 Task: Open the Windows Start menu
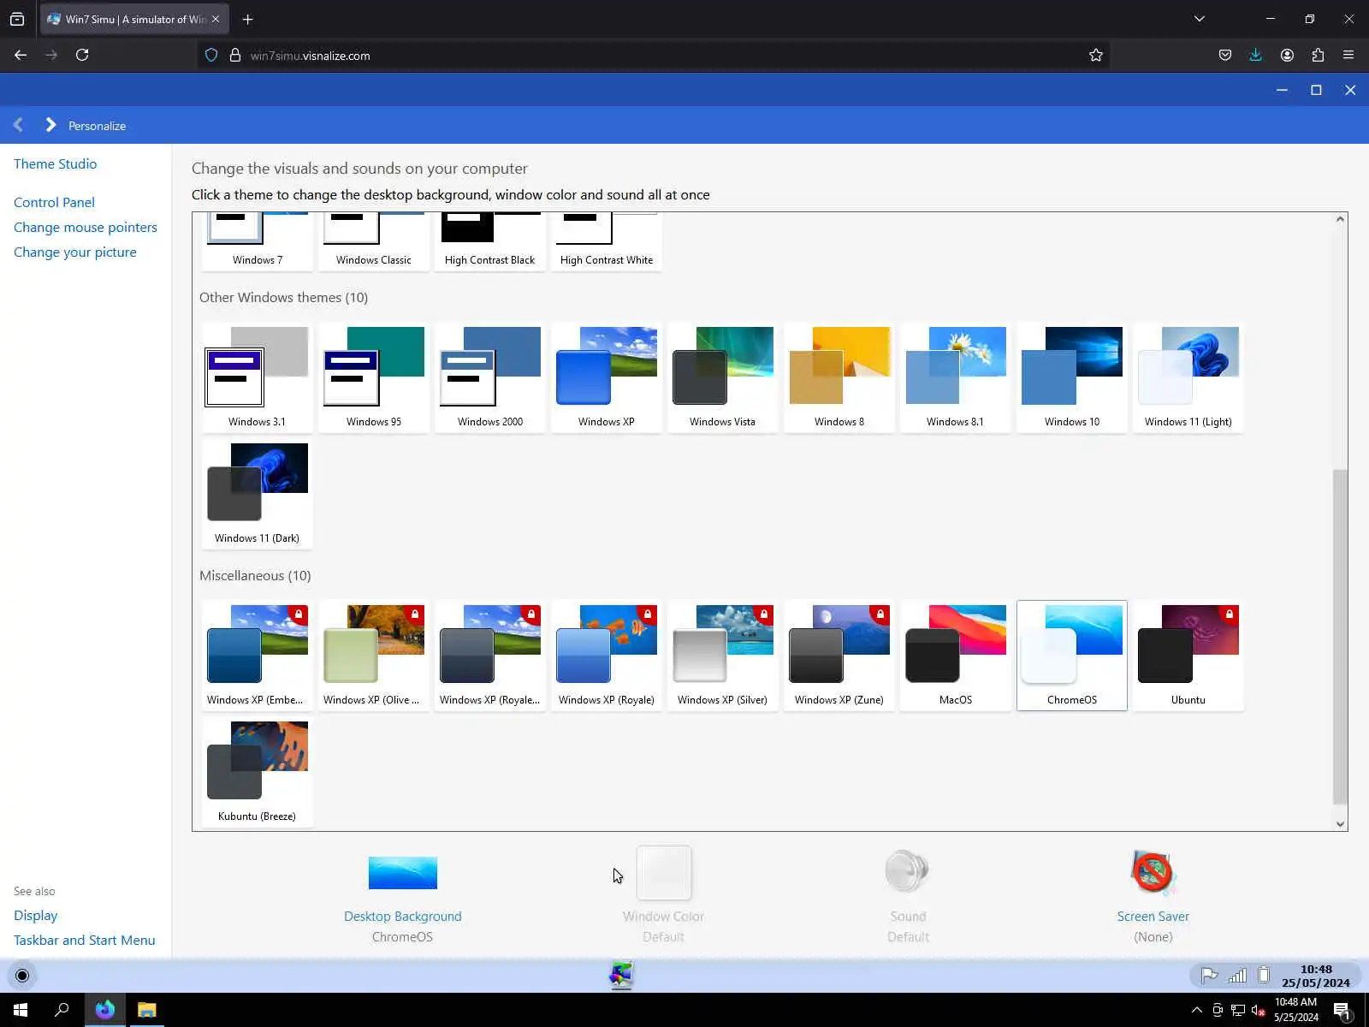click(x=21, y=1010)
